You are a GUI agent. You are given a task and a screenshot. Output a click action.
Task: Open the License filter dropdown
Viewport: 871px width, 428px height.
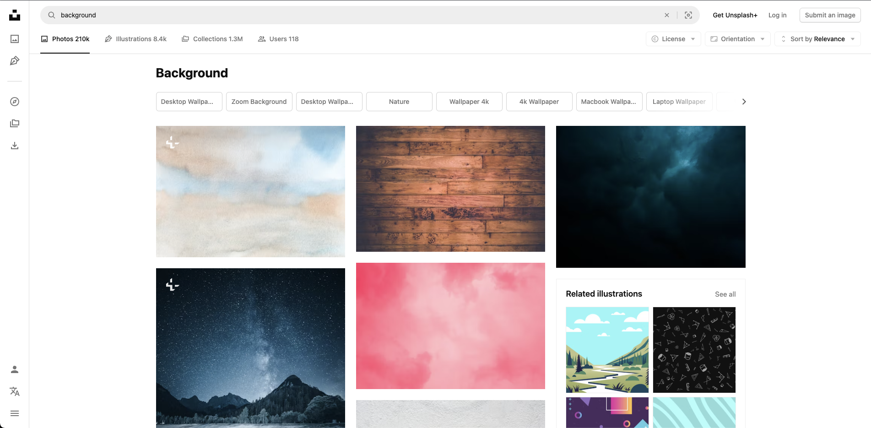(x=673, y=39)
